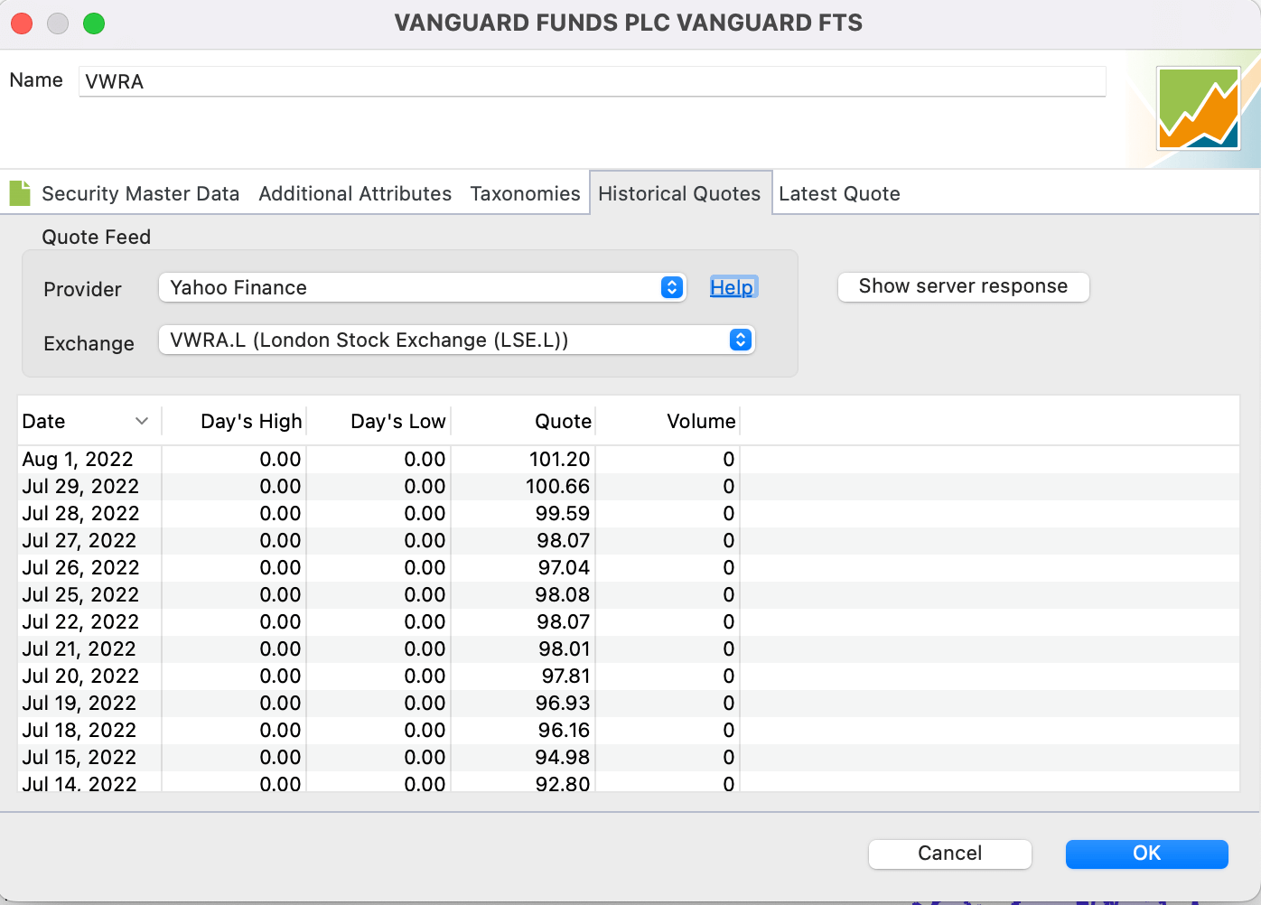
Task: Select the Jul 25, 2022 date cell
Action: tap(80, 594)
